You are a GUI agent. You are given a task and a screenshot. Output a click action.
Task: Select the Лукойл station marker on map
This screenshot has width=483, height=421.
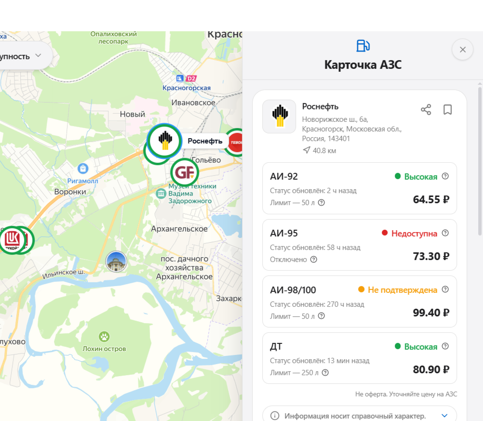tap(13, 240)
